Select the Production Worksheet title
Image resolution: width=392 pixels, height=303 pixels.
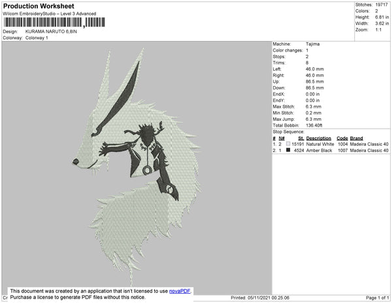click(x=39, y=6)
